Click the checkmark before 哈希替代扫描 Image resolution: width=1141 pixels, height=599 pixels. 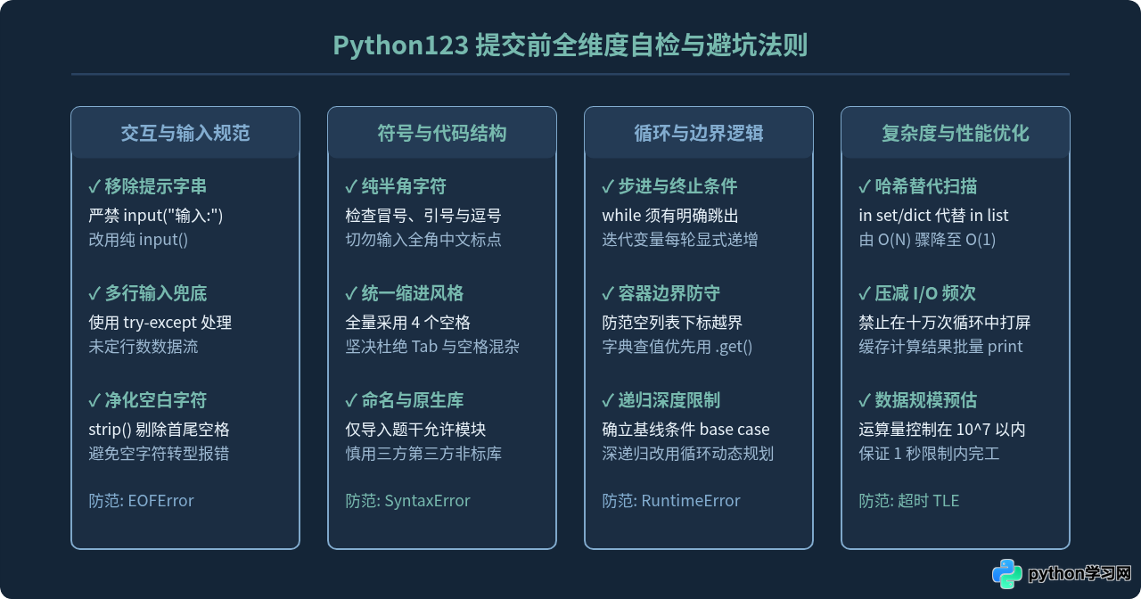pyautogui.click(x=865, y=186)
